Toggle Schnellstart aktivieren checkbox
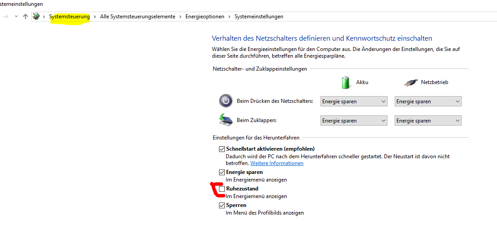497x245 pixels. coord(222,149)
